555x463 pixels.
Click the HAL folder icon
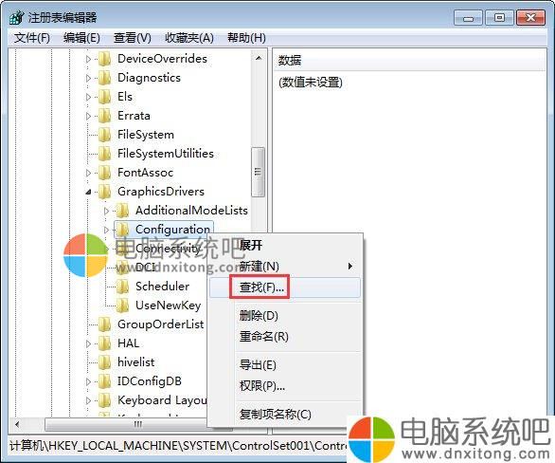point(105,343)
